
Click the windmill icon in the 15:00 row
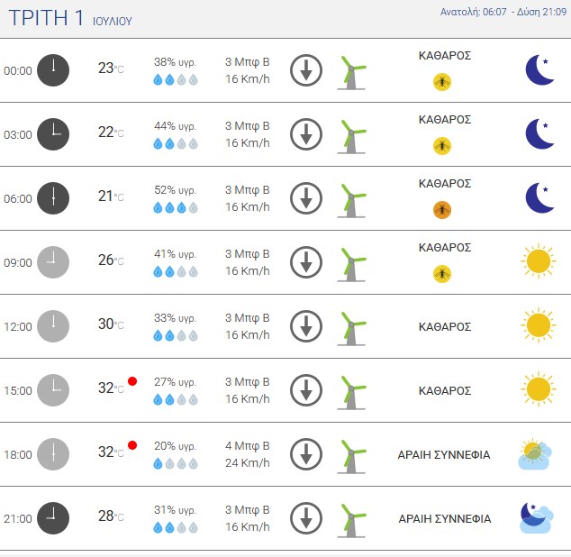[x=352, y=390]
